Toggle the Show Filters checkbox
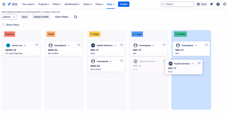The width and height of the screenshot is (228, 118). coord(3,25)
